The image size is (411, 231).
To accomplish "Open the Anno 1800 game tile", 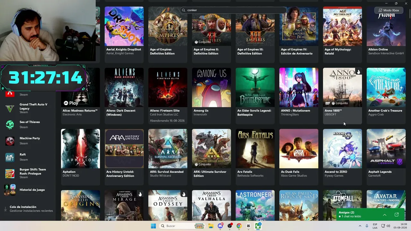I will pos(342,96).
